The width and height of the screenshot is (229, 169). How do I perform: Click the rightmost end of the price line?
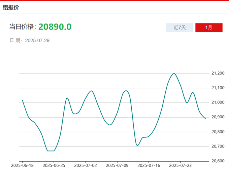[205, 119]
